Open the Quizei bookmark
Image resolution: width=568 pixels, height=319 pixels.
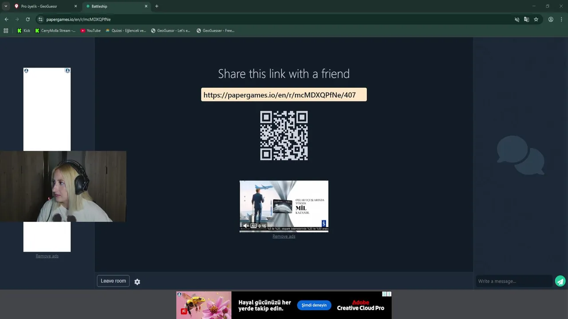click(126, 31)
